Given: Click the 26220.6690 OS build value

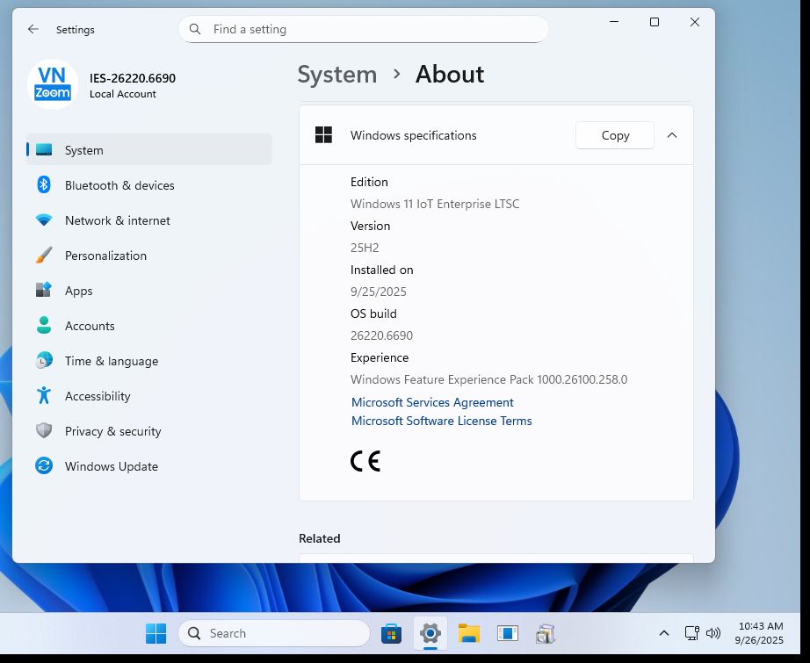Looking at the screenshot, I should [x=382, y=335].
